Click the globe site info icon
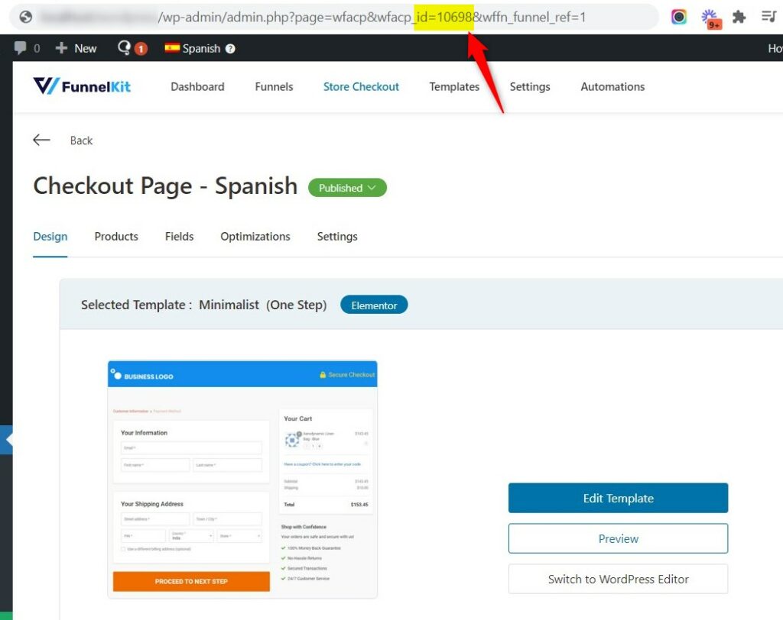Viewport: 783px width, 620px height. tap(26, 17)
